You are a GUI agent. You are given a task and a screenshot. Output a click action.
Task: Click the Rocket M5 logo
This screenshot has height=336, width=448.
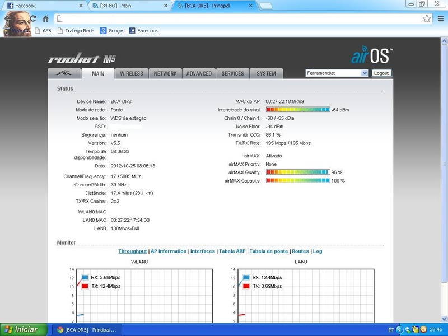pyautogui.click(x=82, y=58)
